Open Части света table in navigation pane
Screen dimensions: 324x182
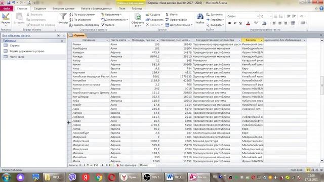click(17, 57)
